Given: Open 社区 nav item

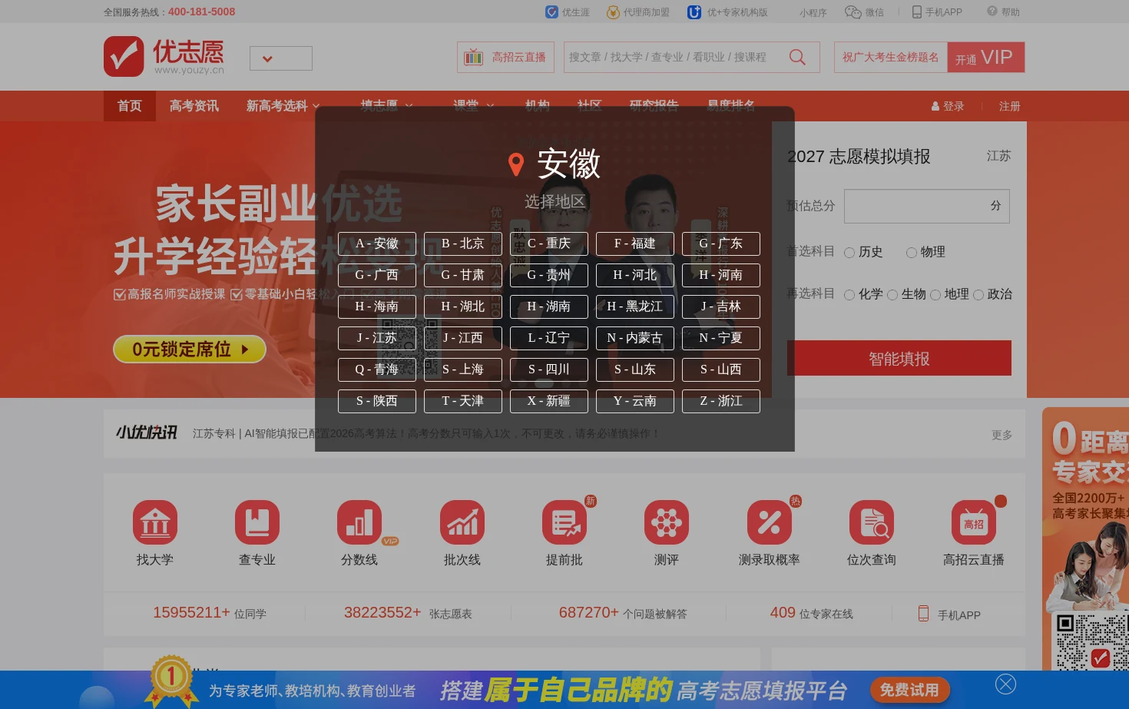Looking at the screenshot, I should click(590, 106).
